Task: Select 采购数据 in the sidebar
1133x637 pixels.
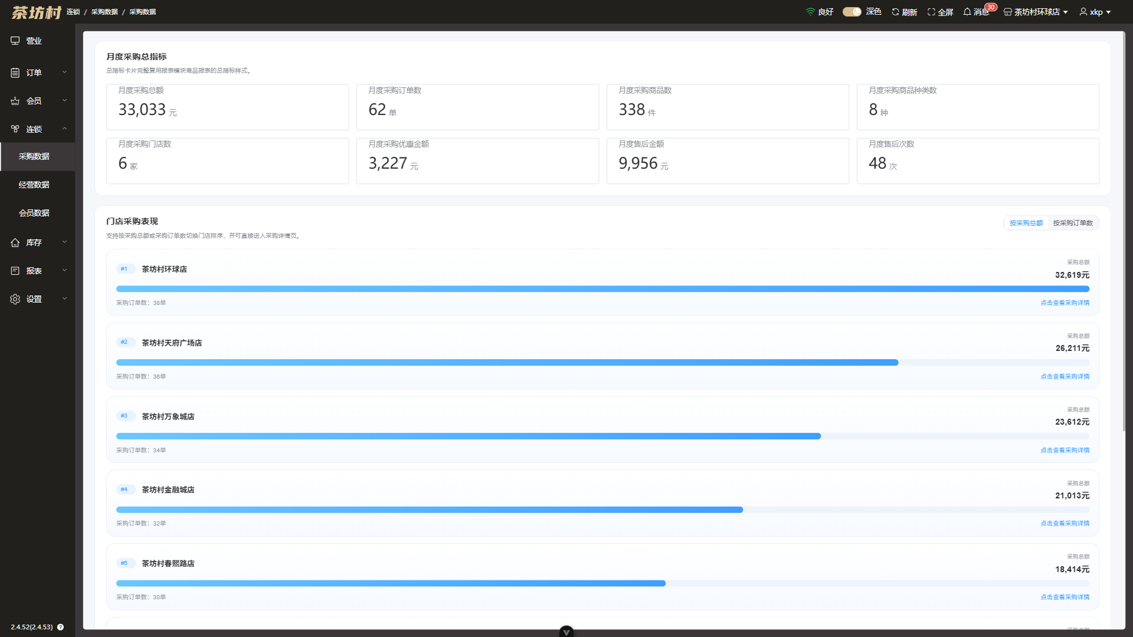Action: [x=38, y=156]
